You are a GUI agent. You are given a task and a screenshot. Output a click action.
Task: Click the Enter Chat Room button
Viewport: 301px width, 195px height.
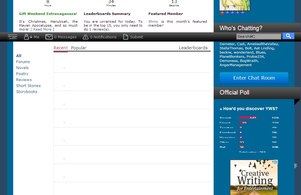(254, 78)
